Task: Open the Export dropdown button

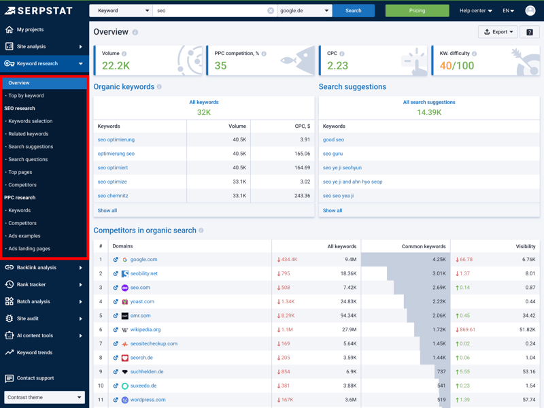Action: pyautogui.click(x=498, y=32)
